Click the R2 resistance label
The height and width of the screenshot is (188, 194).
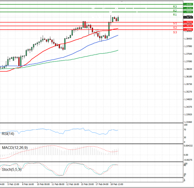pyautogui.click(x=175, y=11)
